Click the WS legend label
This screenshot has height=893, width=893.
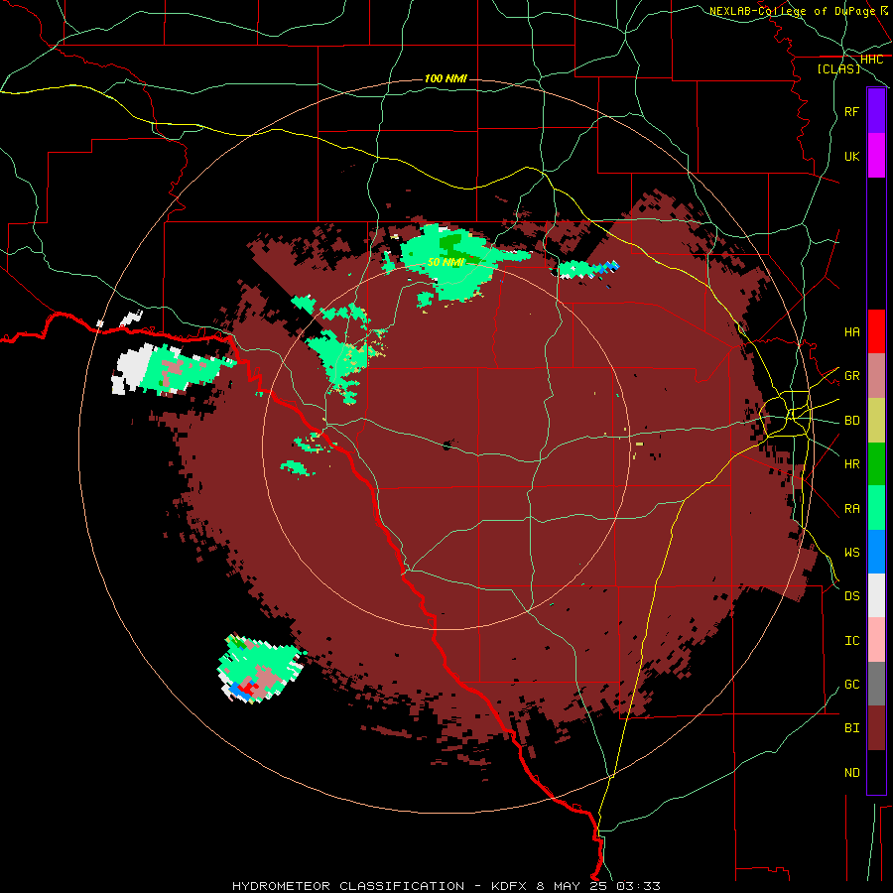pyautogui.click(x=852, y=552)
